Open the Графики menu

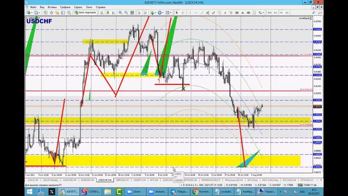(x=65, y=7)
